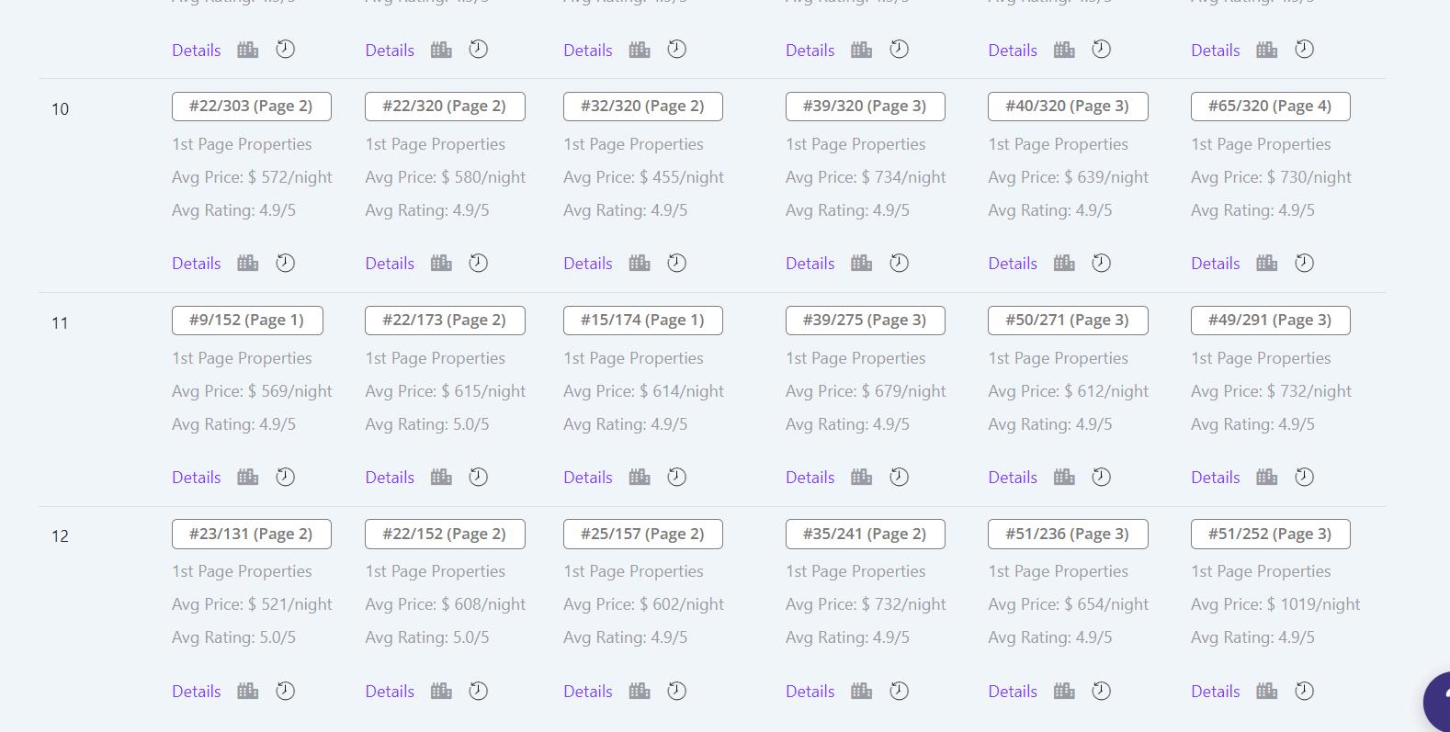
Task: View Details of #22/173 (Page 2) card
Action: tap(390, 478)
